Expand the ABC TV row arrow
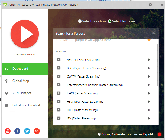 click(149, 60)
